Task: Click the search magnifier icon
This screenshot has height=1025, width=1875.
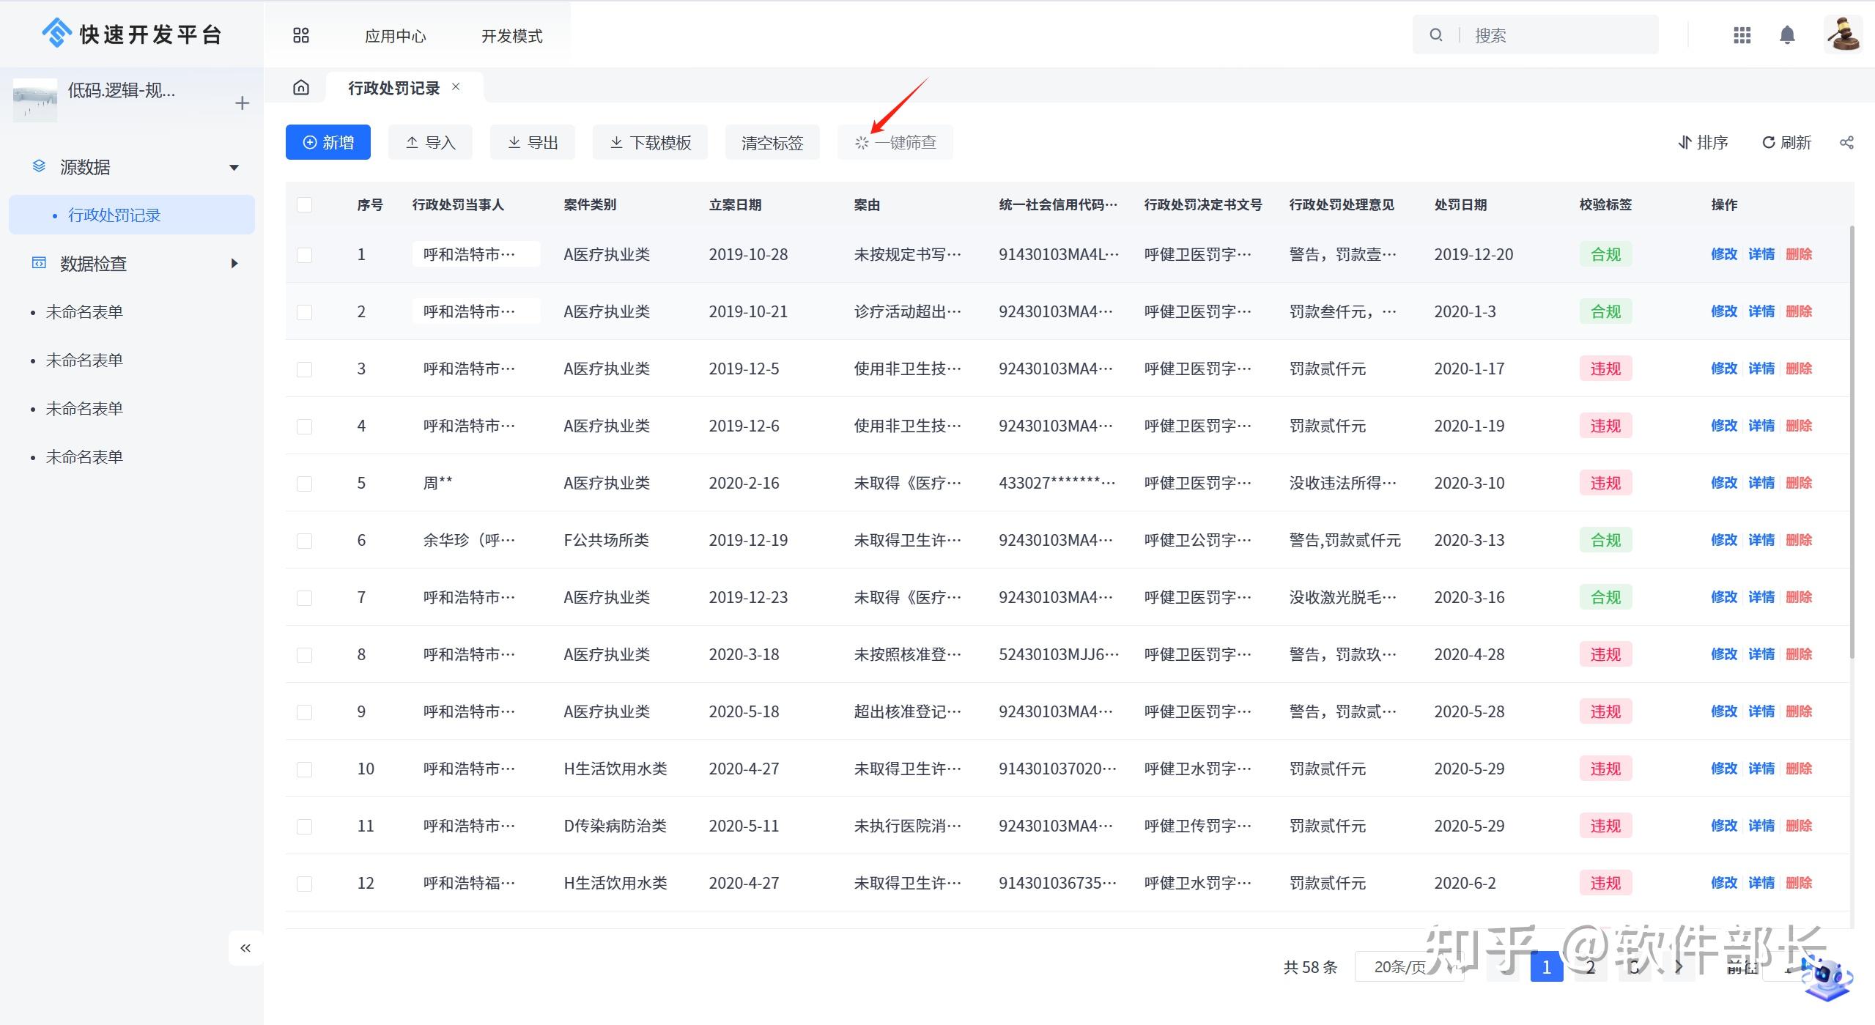Action: [1435, 34]
